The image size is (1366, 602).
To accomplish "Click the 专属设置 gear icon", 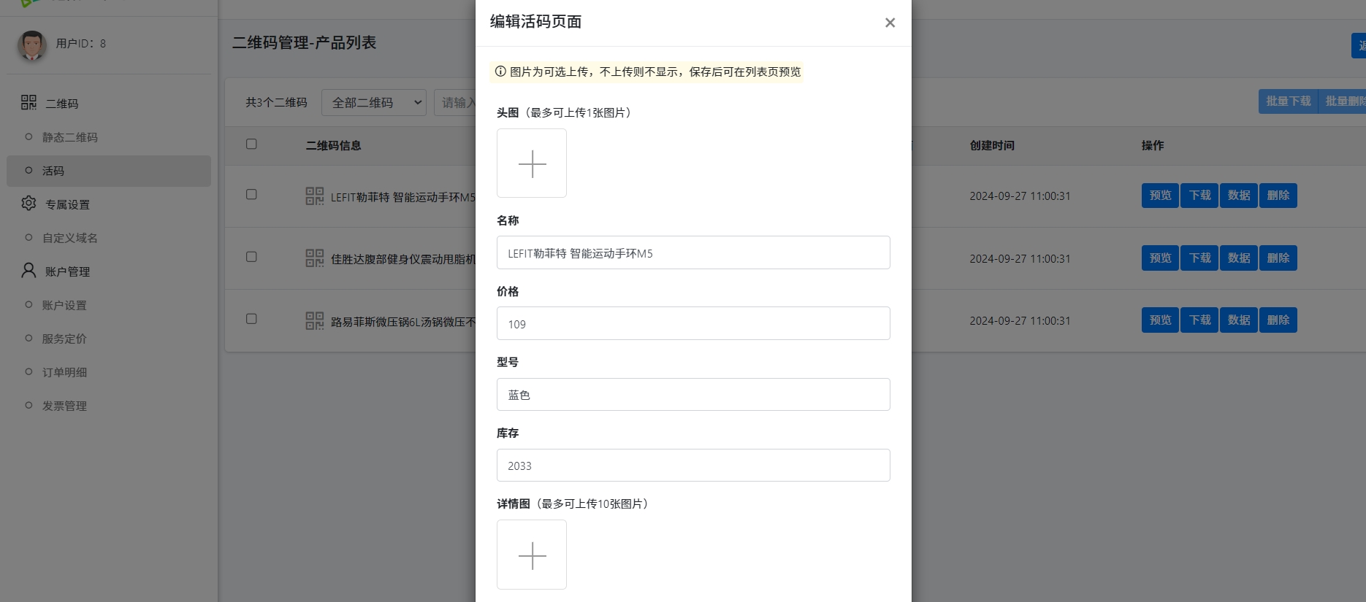I will (28, 204).
